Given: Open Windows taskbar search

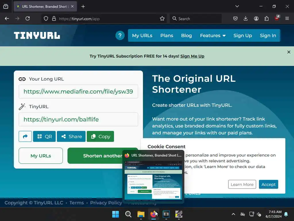Looking at the screenshot, I should click(128, 214).
